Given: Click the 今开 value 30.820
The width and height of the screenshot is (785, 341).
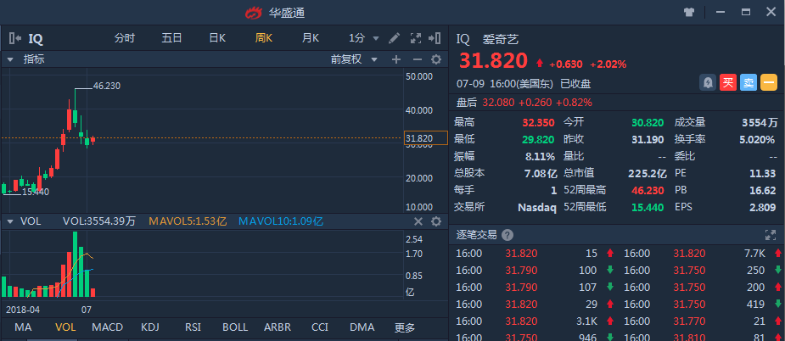Looking at the screenshot, I should click(648, 123).
